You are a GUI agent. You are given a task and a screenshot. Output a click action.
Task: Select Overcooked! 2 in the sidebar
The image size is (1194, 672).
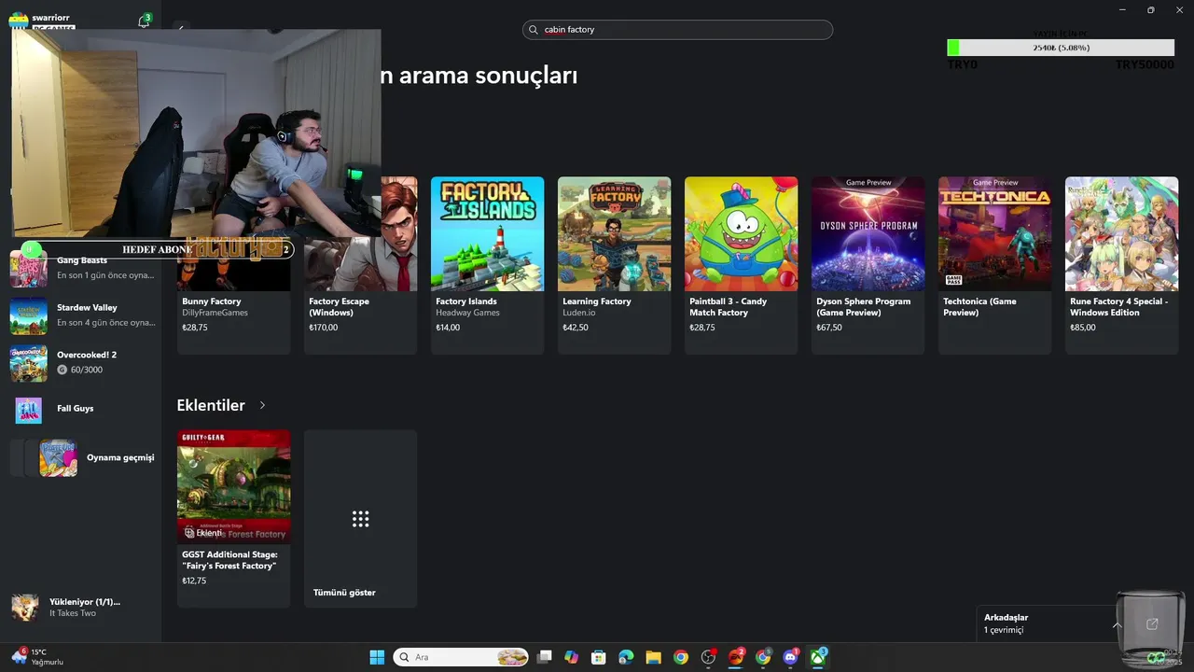click(82, 362)
